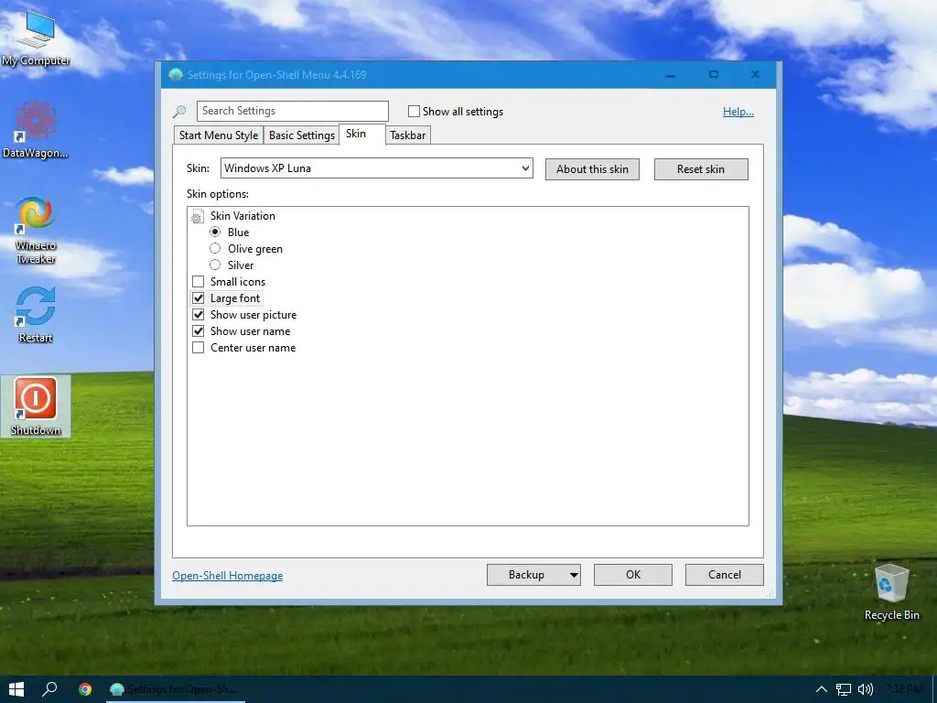Uncheck the Large font option
Viewport: 937px width, 703px height.
(x=198, y=297)
